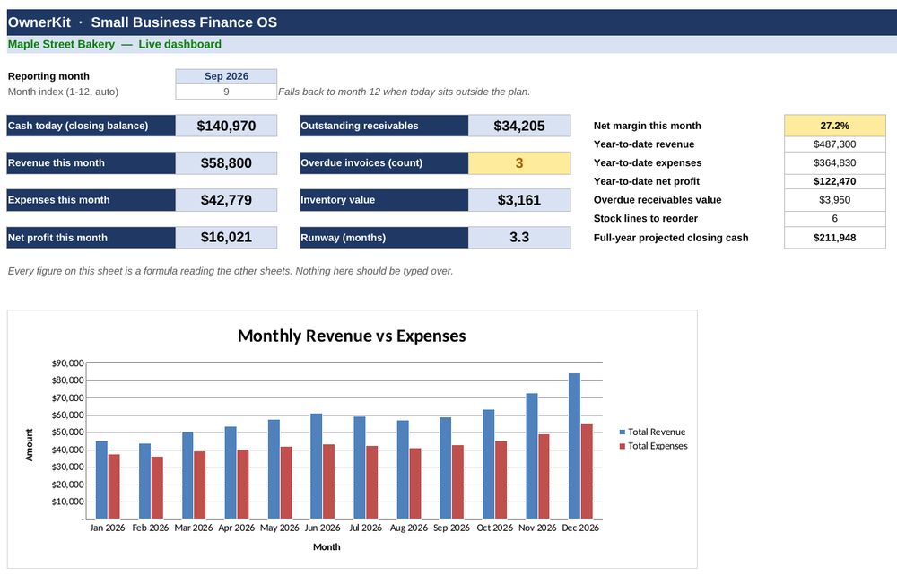
Task: Select the Sep 2026 reporting month cell
Action: click(226, 76)
